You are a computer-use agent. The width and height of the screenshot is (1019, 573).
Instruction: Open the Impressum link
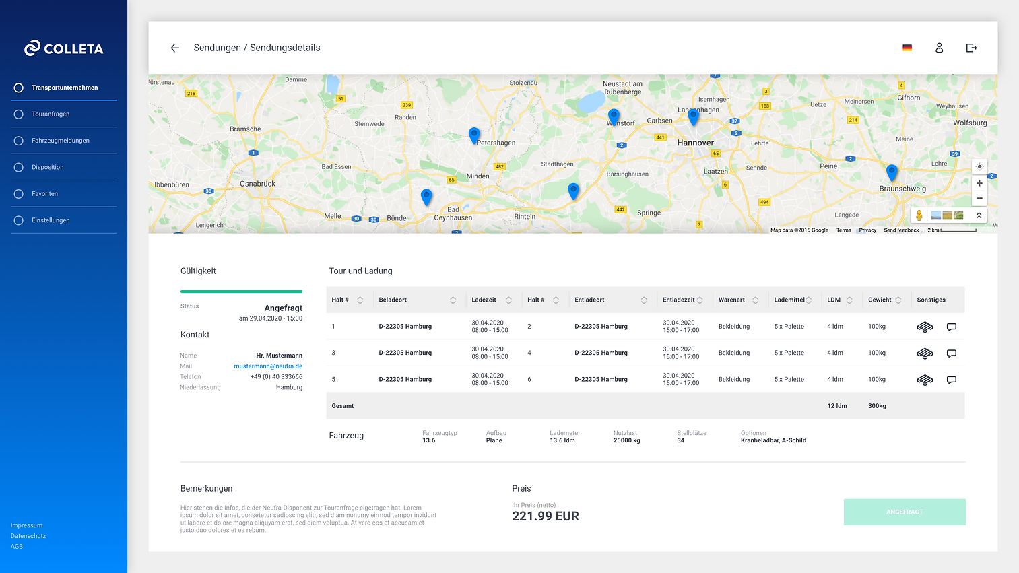pyautogui.click(x=26, y=525)
